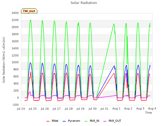Image resolution: width=168 pixels, height=126 pixels.
Task: Click the Jul 24 x-axis tick label
Action: click(x=21, y=109)
